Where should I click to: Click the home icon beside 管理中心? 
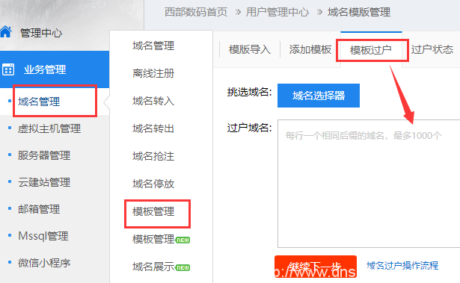tap(5, 31)
